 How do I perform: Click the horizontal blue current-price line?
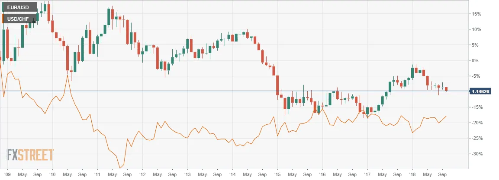(x=235, y=91)
